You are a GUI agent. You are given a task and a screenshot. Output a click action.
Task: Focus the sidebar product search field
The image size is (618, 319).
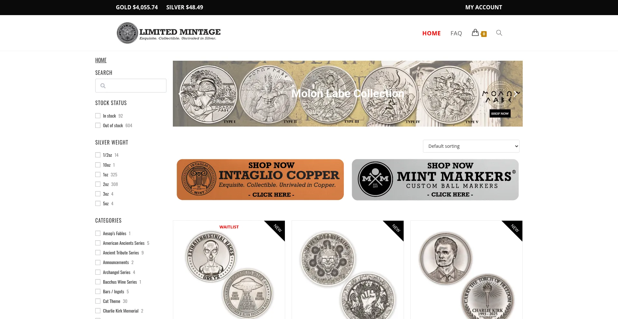click(x=131, y=86)
